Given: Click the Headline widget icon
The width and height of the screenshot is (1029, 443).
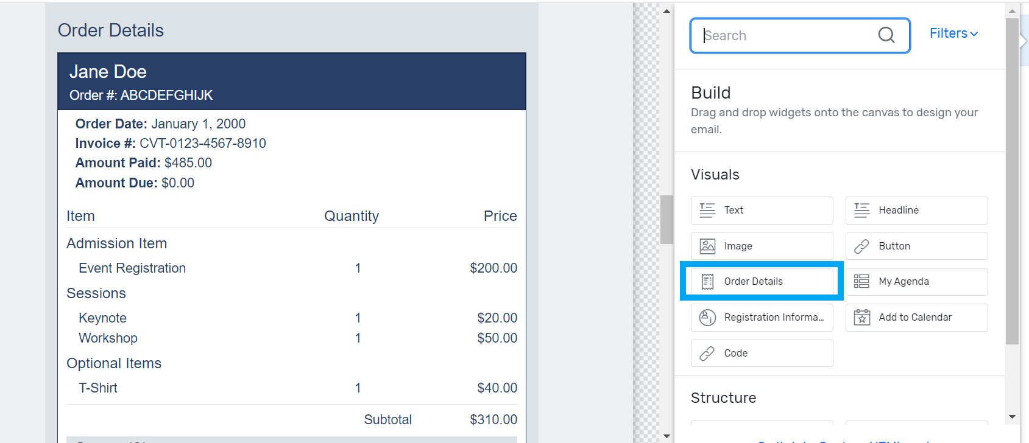Looking at the screenshot, I should pyautogui.click(x=862, y=210).
